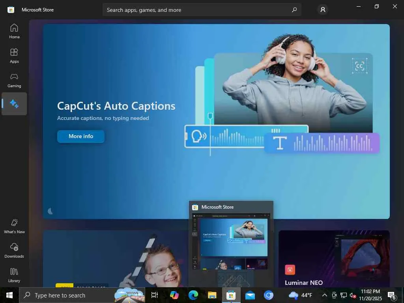404x303 pixels.
Task: Minimize the Microsoft Store window
Action: coord(358,6)
